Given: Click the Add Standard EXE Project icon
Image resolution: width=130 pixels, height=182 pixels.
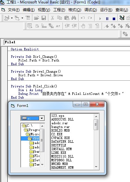Looking at the screenshot, I should tap(7, 18).
